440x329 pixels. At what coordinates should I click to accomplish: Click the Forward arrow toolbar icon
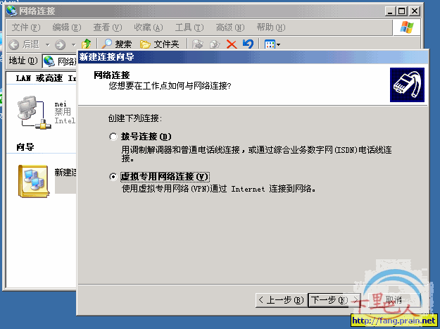pos(59,44)
